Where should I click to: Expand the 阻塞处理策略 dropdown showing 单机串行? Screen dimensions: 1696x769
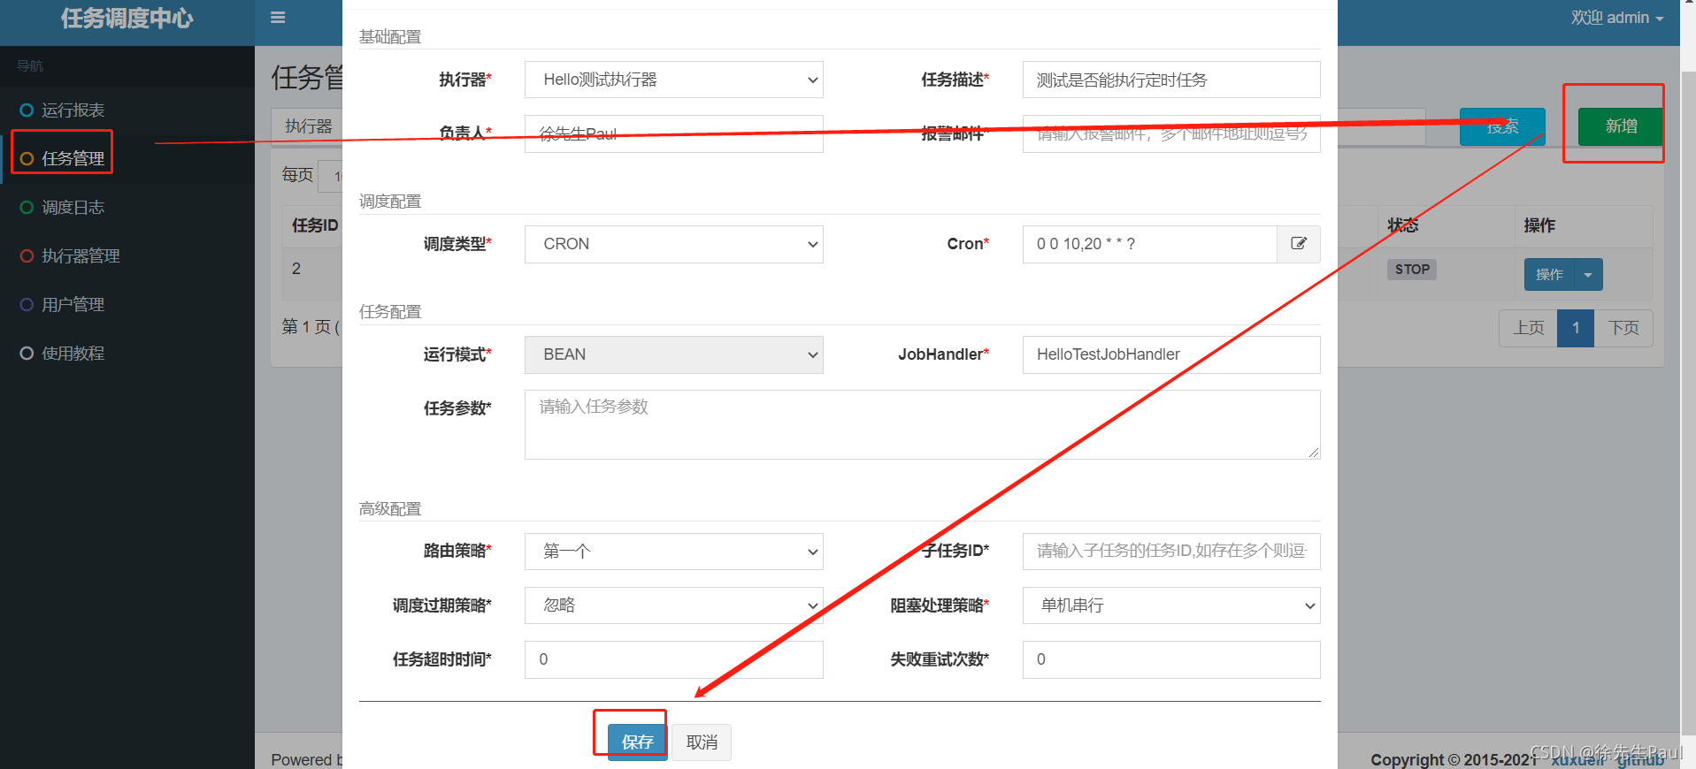point(1171,605)
